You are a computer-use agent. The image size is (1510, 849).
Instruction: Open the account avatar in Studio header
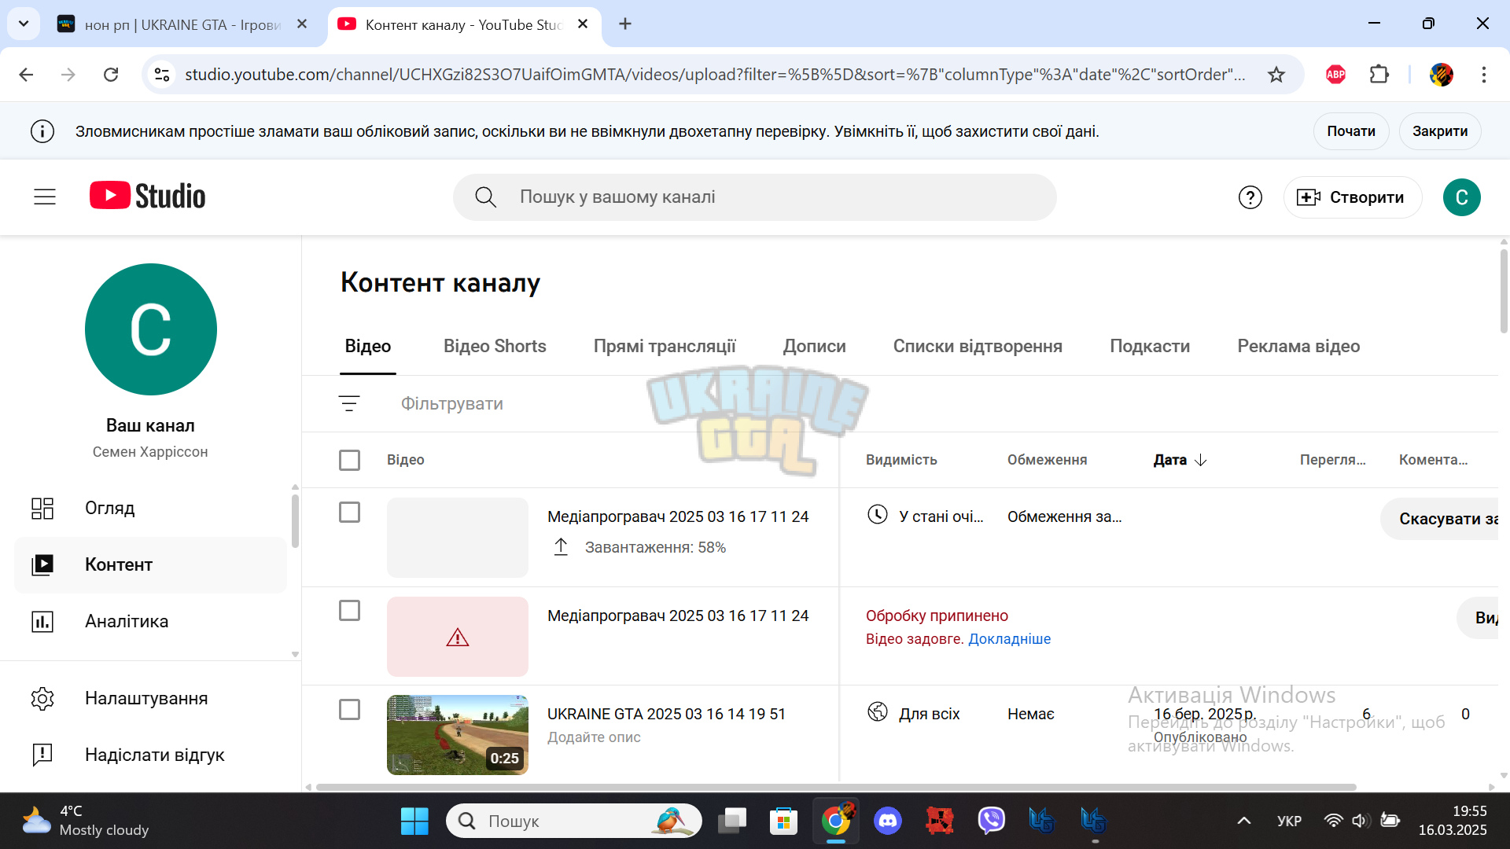pos(1461,197)
